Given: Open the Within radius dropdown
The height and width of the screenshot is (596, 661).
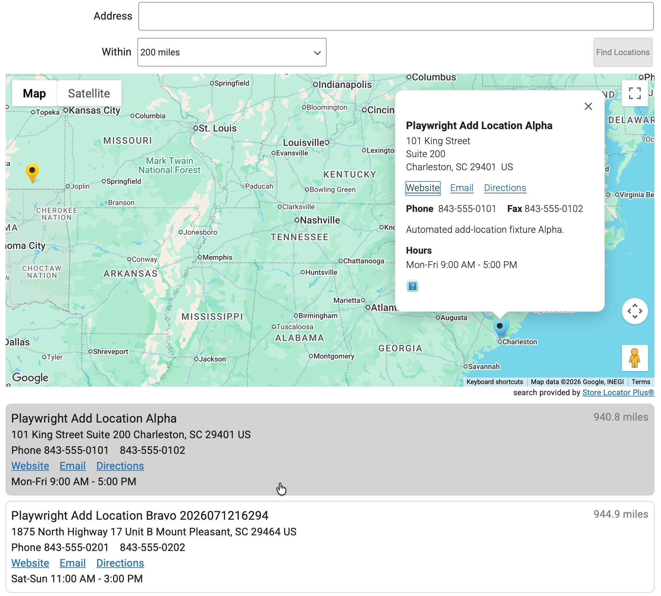Looking at the screenshot, I should tap(232, 52).
